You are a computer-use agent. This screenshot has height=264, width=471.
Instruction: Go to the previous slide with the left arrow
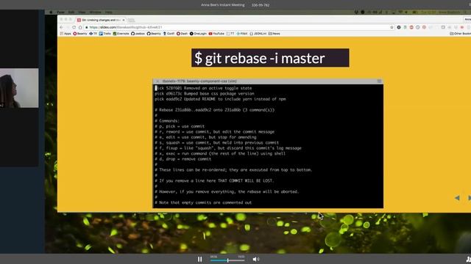click(x=457, y=198)
